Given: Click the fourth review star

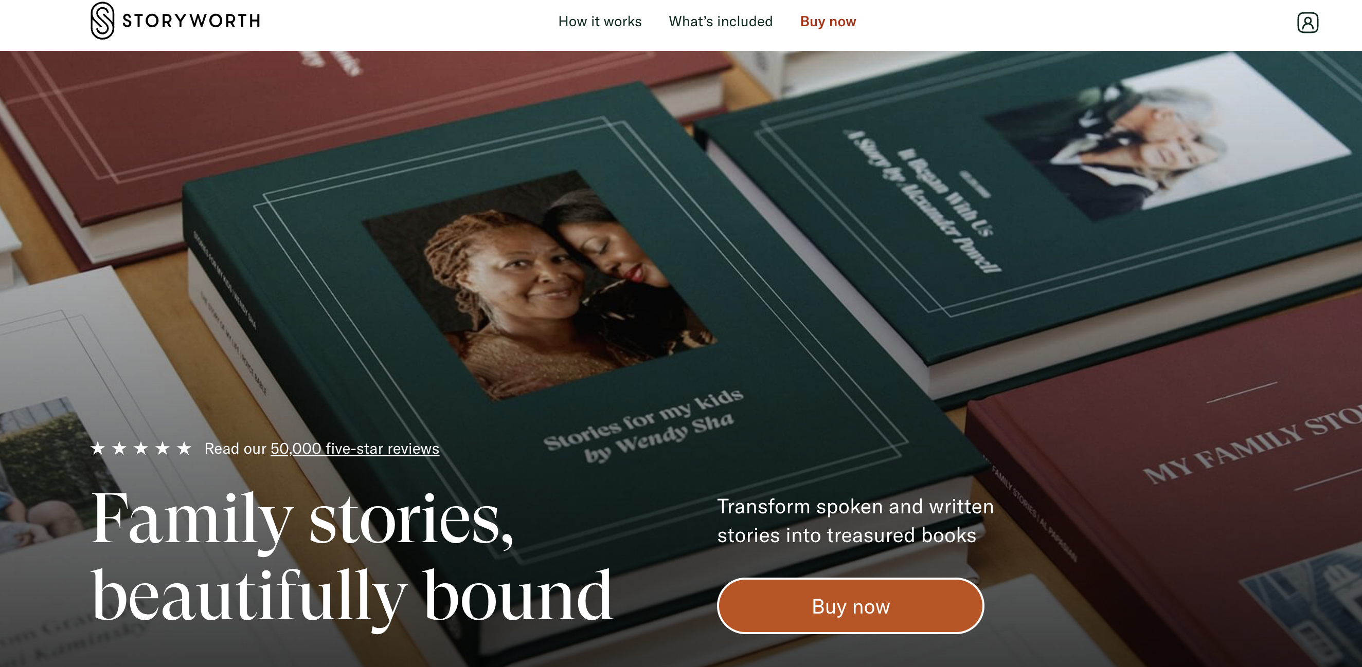Looking at the screenshot, I should click(x=163, y=449).
